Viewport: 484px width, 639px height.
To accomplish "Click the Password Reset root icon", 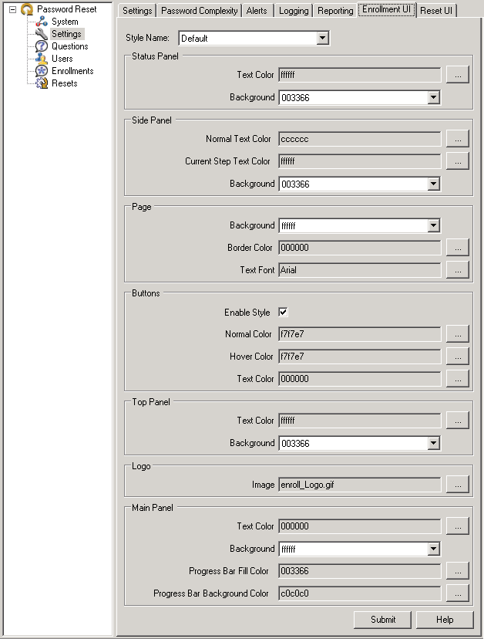I will tap(27, 9).
